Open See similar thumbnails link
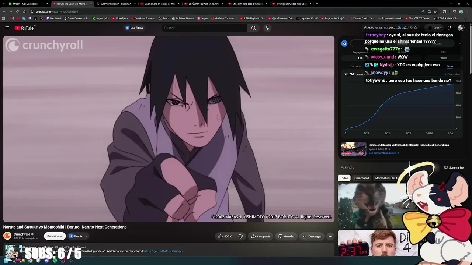 pyautogui.click(x=383, y=153)
